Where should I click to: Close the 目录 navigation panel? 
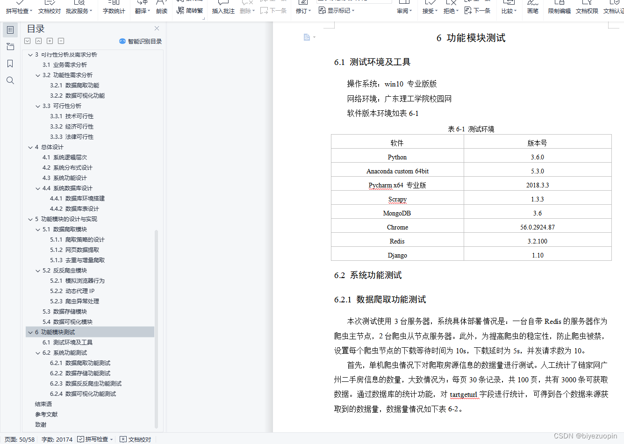[157, 29]
